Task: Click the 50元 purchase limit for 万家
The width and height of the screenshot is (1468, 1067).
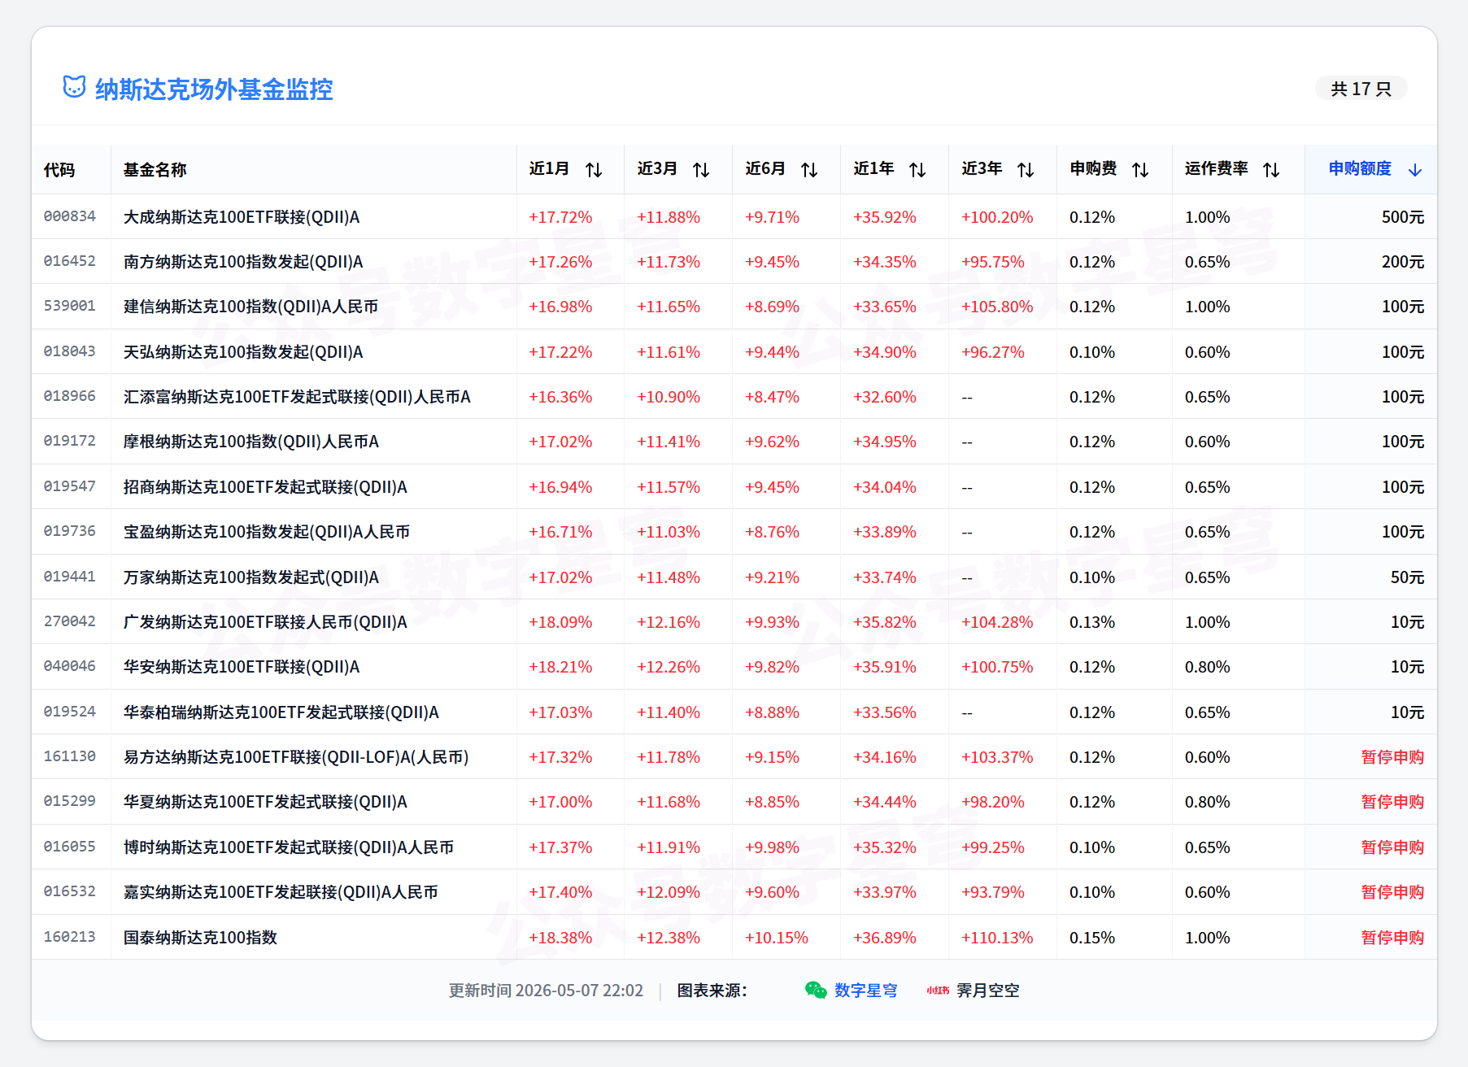Action: point(1407,577)
